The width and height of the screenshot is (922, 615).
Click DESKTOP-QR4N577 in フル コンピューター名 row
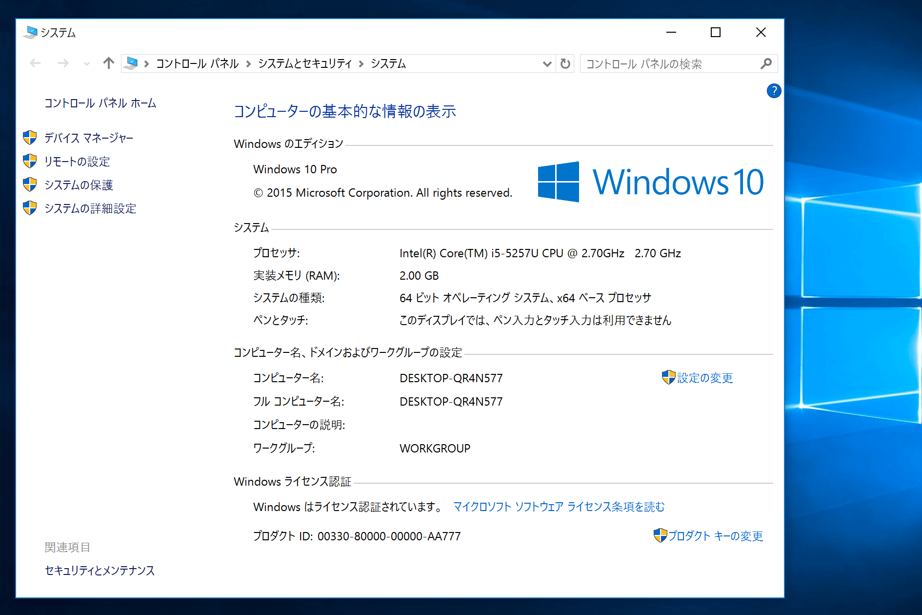click(x=451, y=402)
